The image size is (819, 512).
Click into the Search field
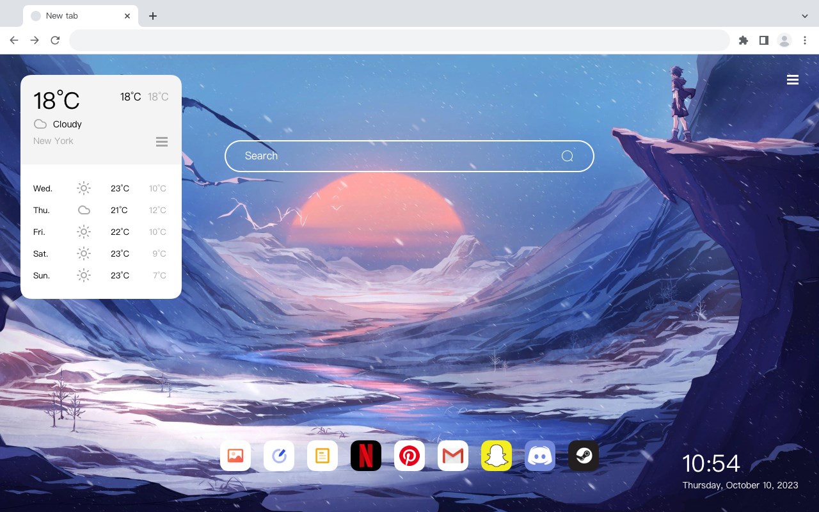coord(409,156)
